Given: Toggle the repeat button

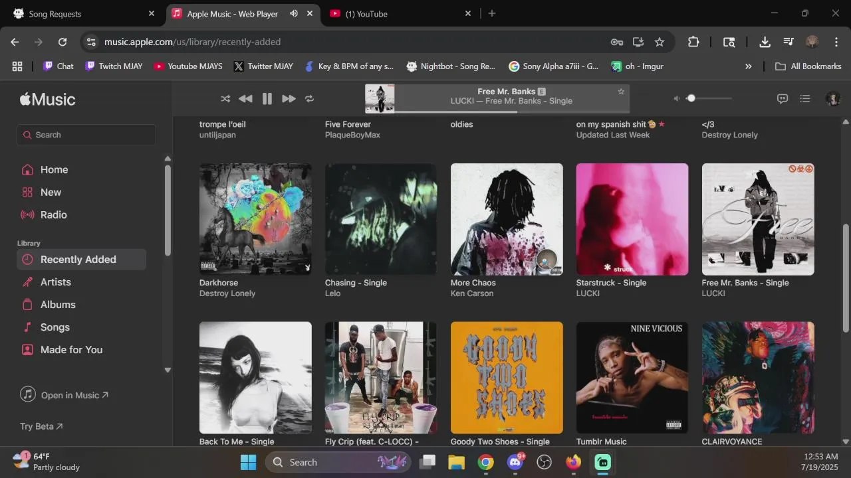Looking at the screenshot, I should (x=309, y=98).
